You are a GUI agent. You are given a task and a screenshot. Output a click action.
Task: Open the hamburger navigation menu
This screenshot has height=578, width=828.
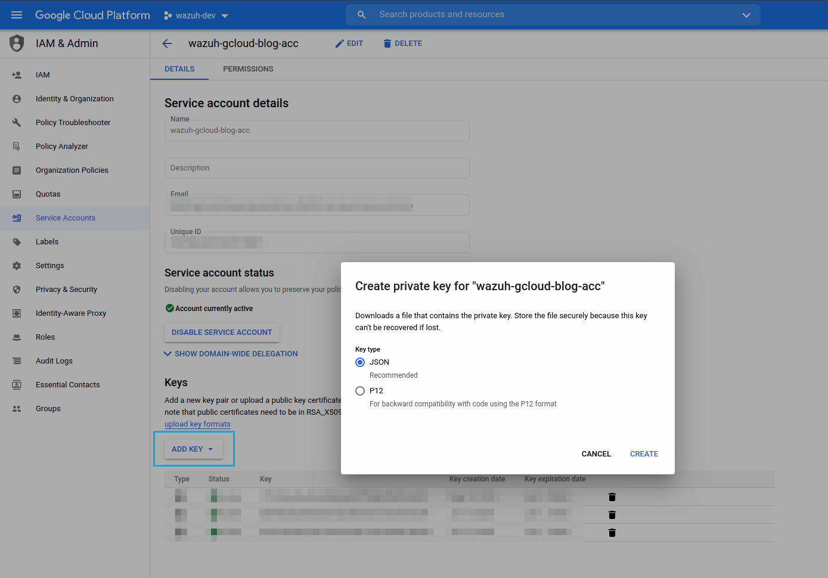[17, 15]
